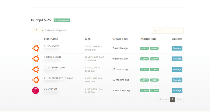This screenshot has width=210, height=112.
Task: Open hostname 2H1G-60GB-2TB1Gspeed
Action: tap(59, 78)
